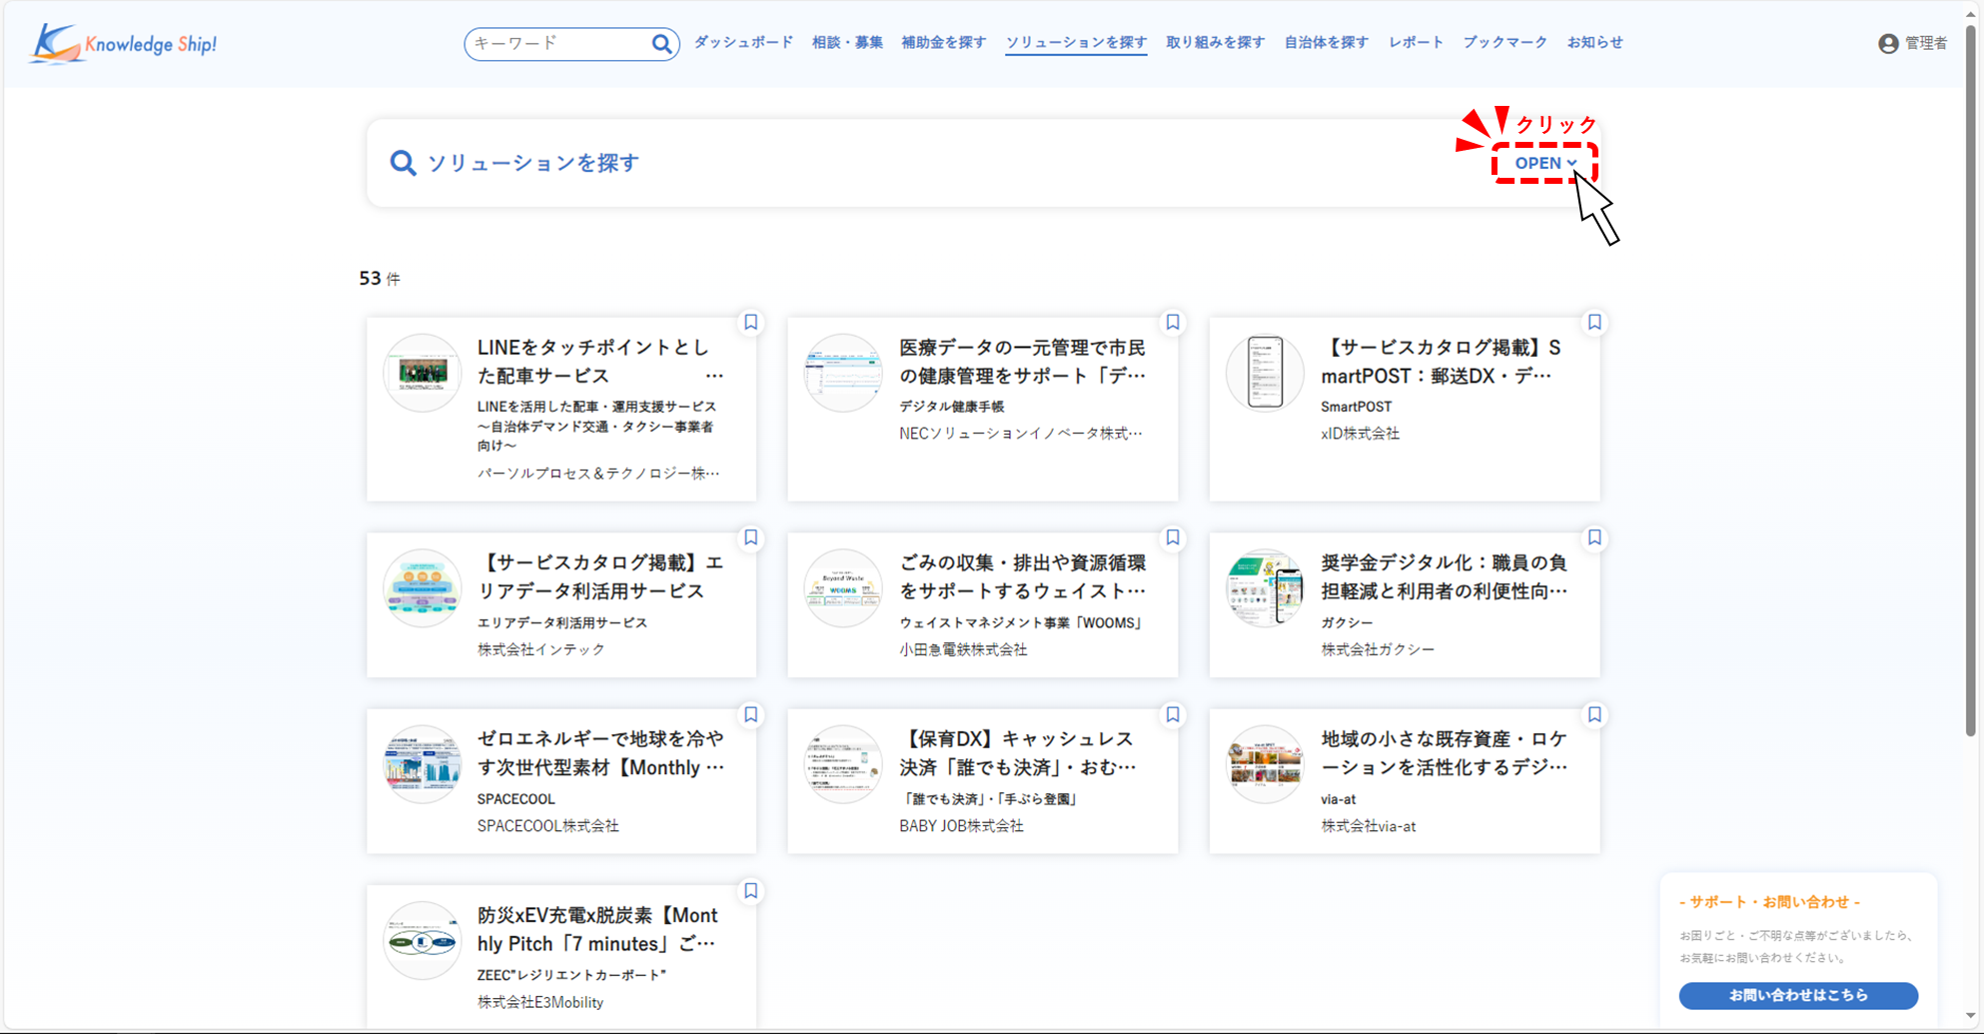The image size is (1984, 1034).
Task: Bookmark the 防災xEV充電 E3Mobility card
Action: click(751, 891)
